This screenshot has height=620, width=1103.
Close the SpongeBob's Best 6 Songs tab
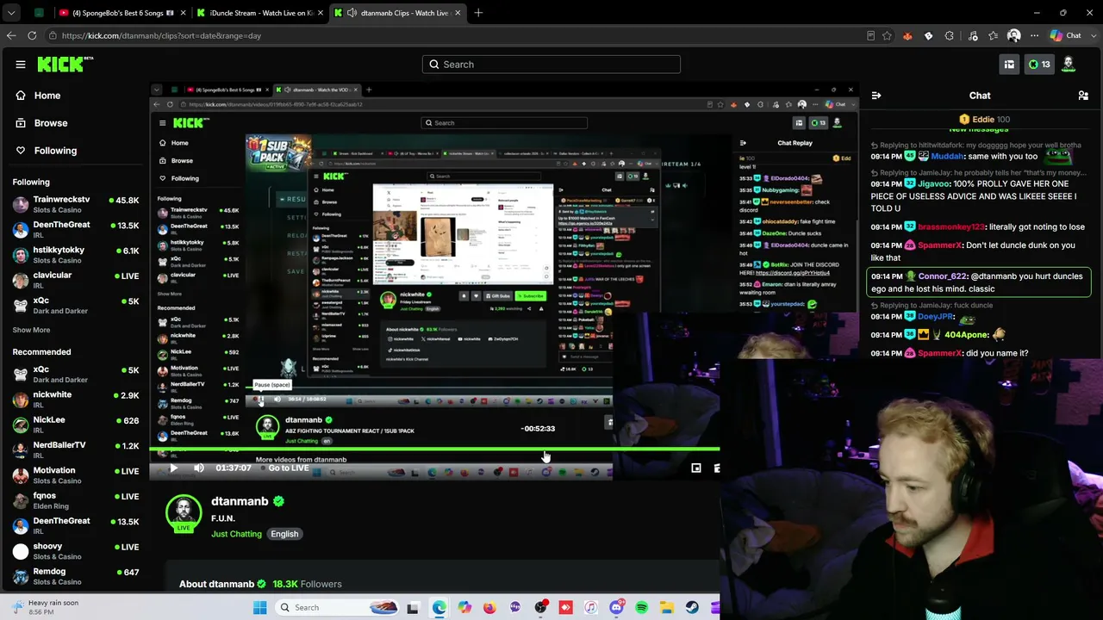[181, 13]
